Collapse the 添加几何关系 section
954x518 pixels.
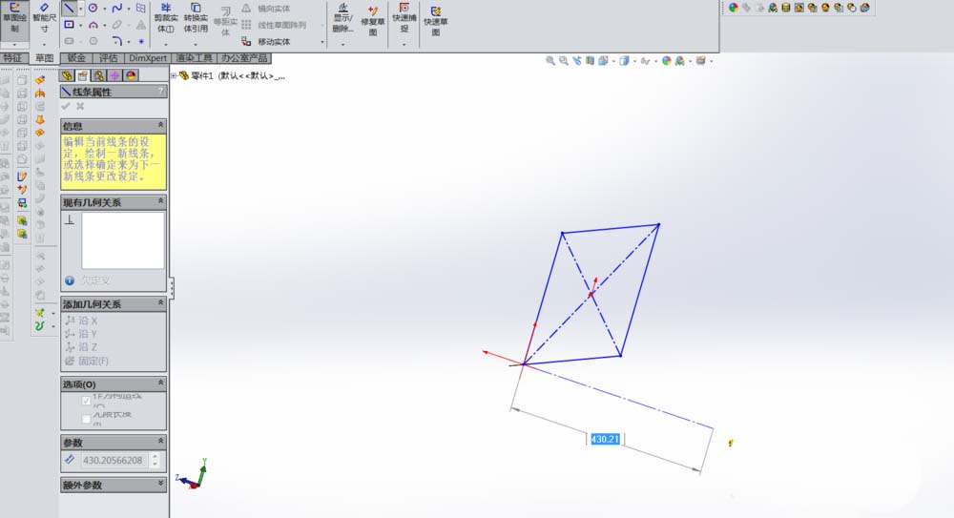[x=160, y=303]
